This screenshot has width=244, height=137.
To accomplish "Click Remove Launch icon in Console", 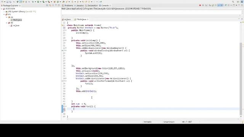I will click(x=203, y=5).
